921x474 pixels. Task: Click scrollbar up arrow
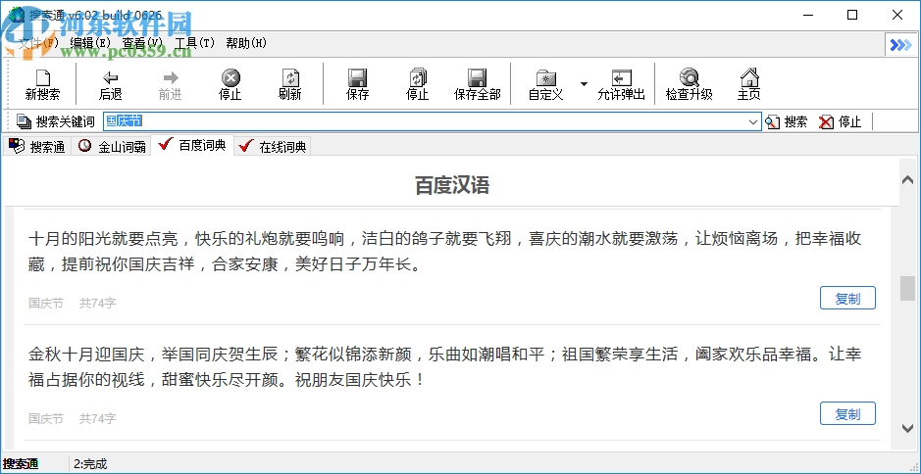click(x=907, y=180)
